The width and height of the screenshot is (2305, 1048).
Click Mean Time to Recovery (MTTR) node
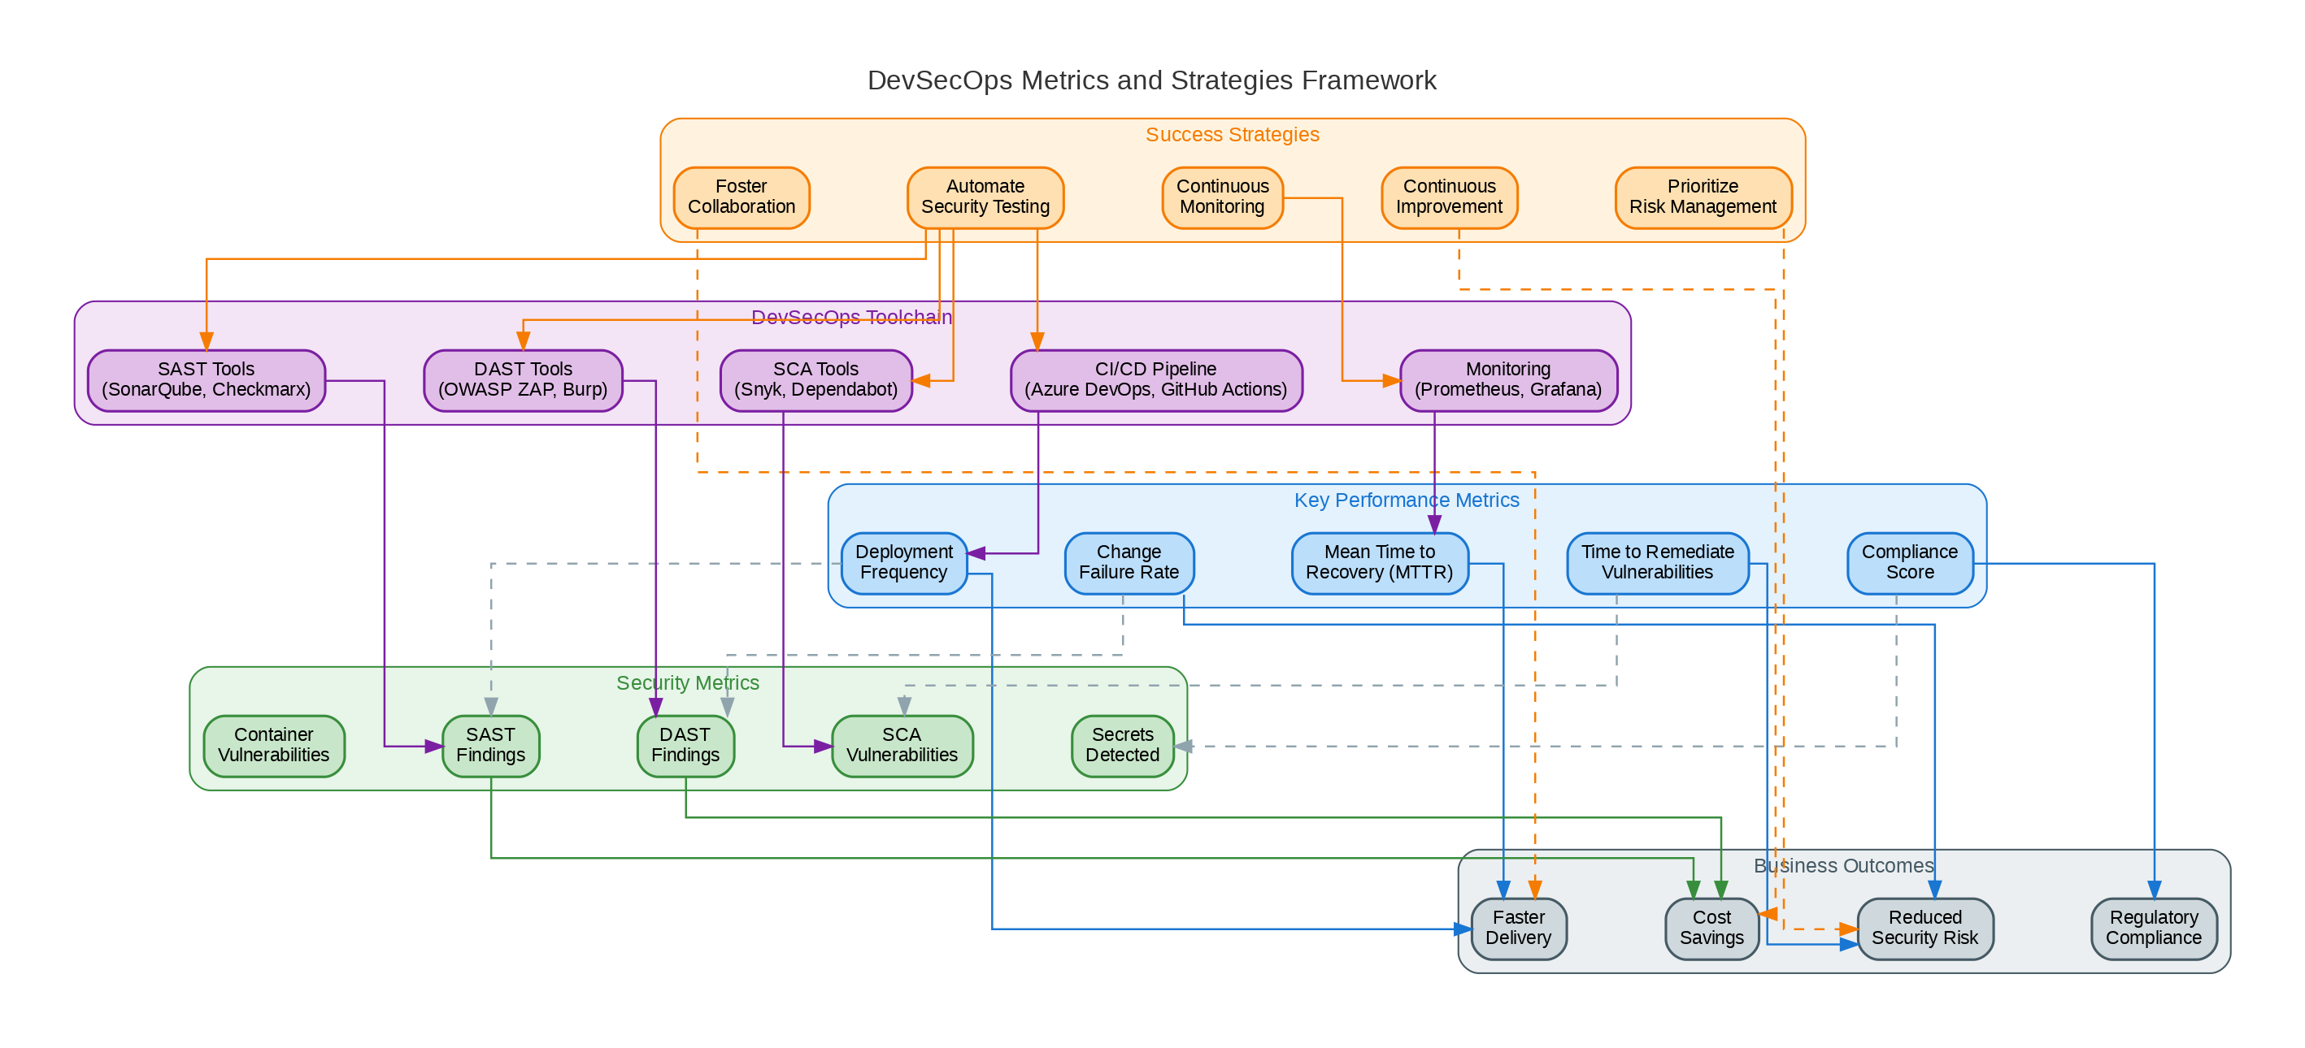pyautogui.click(x=1379, y=562)
